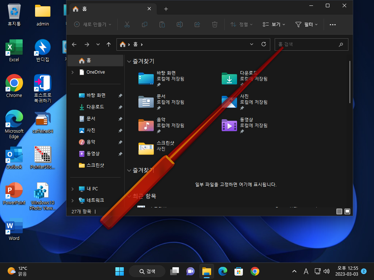The width and height of the screenshot is (374, 280).
Task: Add a new Explorer tab
Action: [166, 9]
